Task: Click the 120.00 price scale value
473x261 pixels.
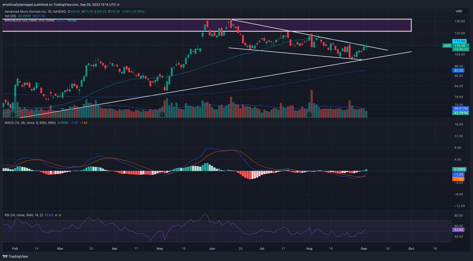Action: [460, 33]
